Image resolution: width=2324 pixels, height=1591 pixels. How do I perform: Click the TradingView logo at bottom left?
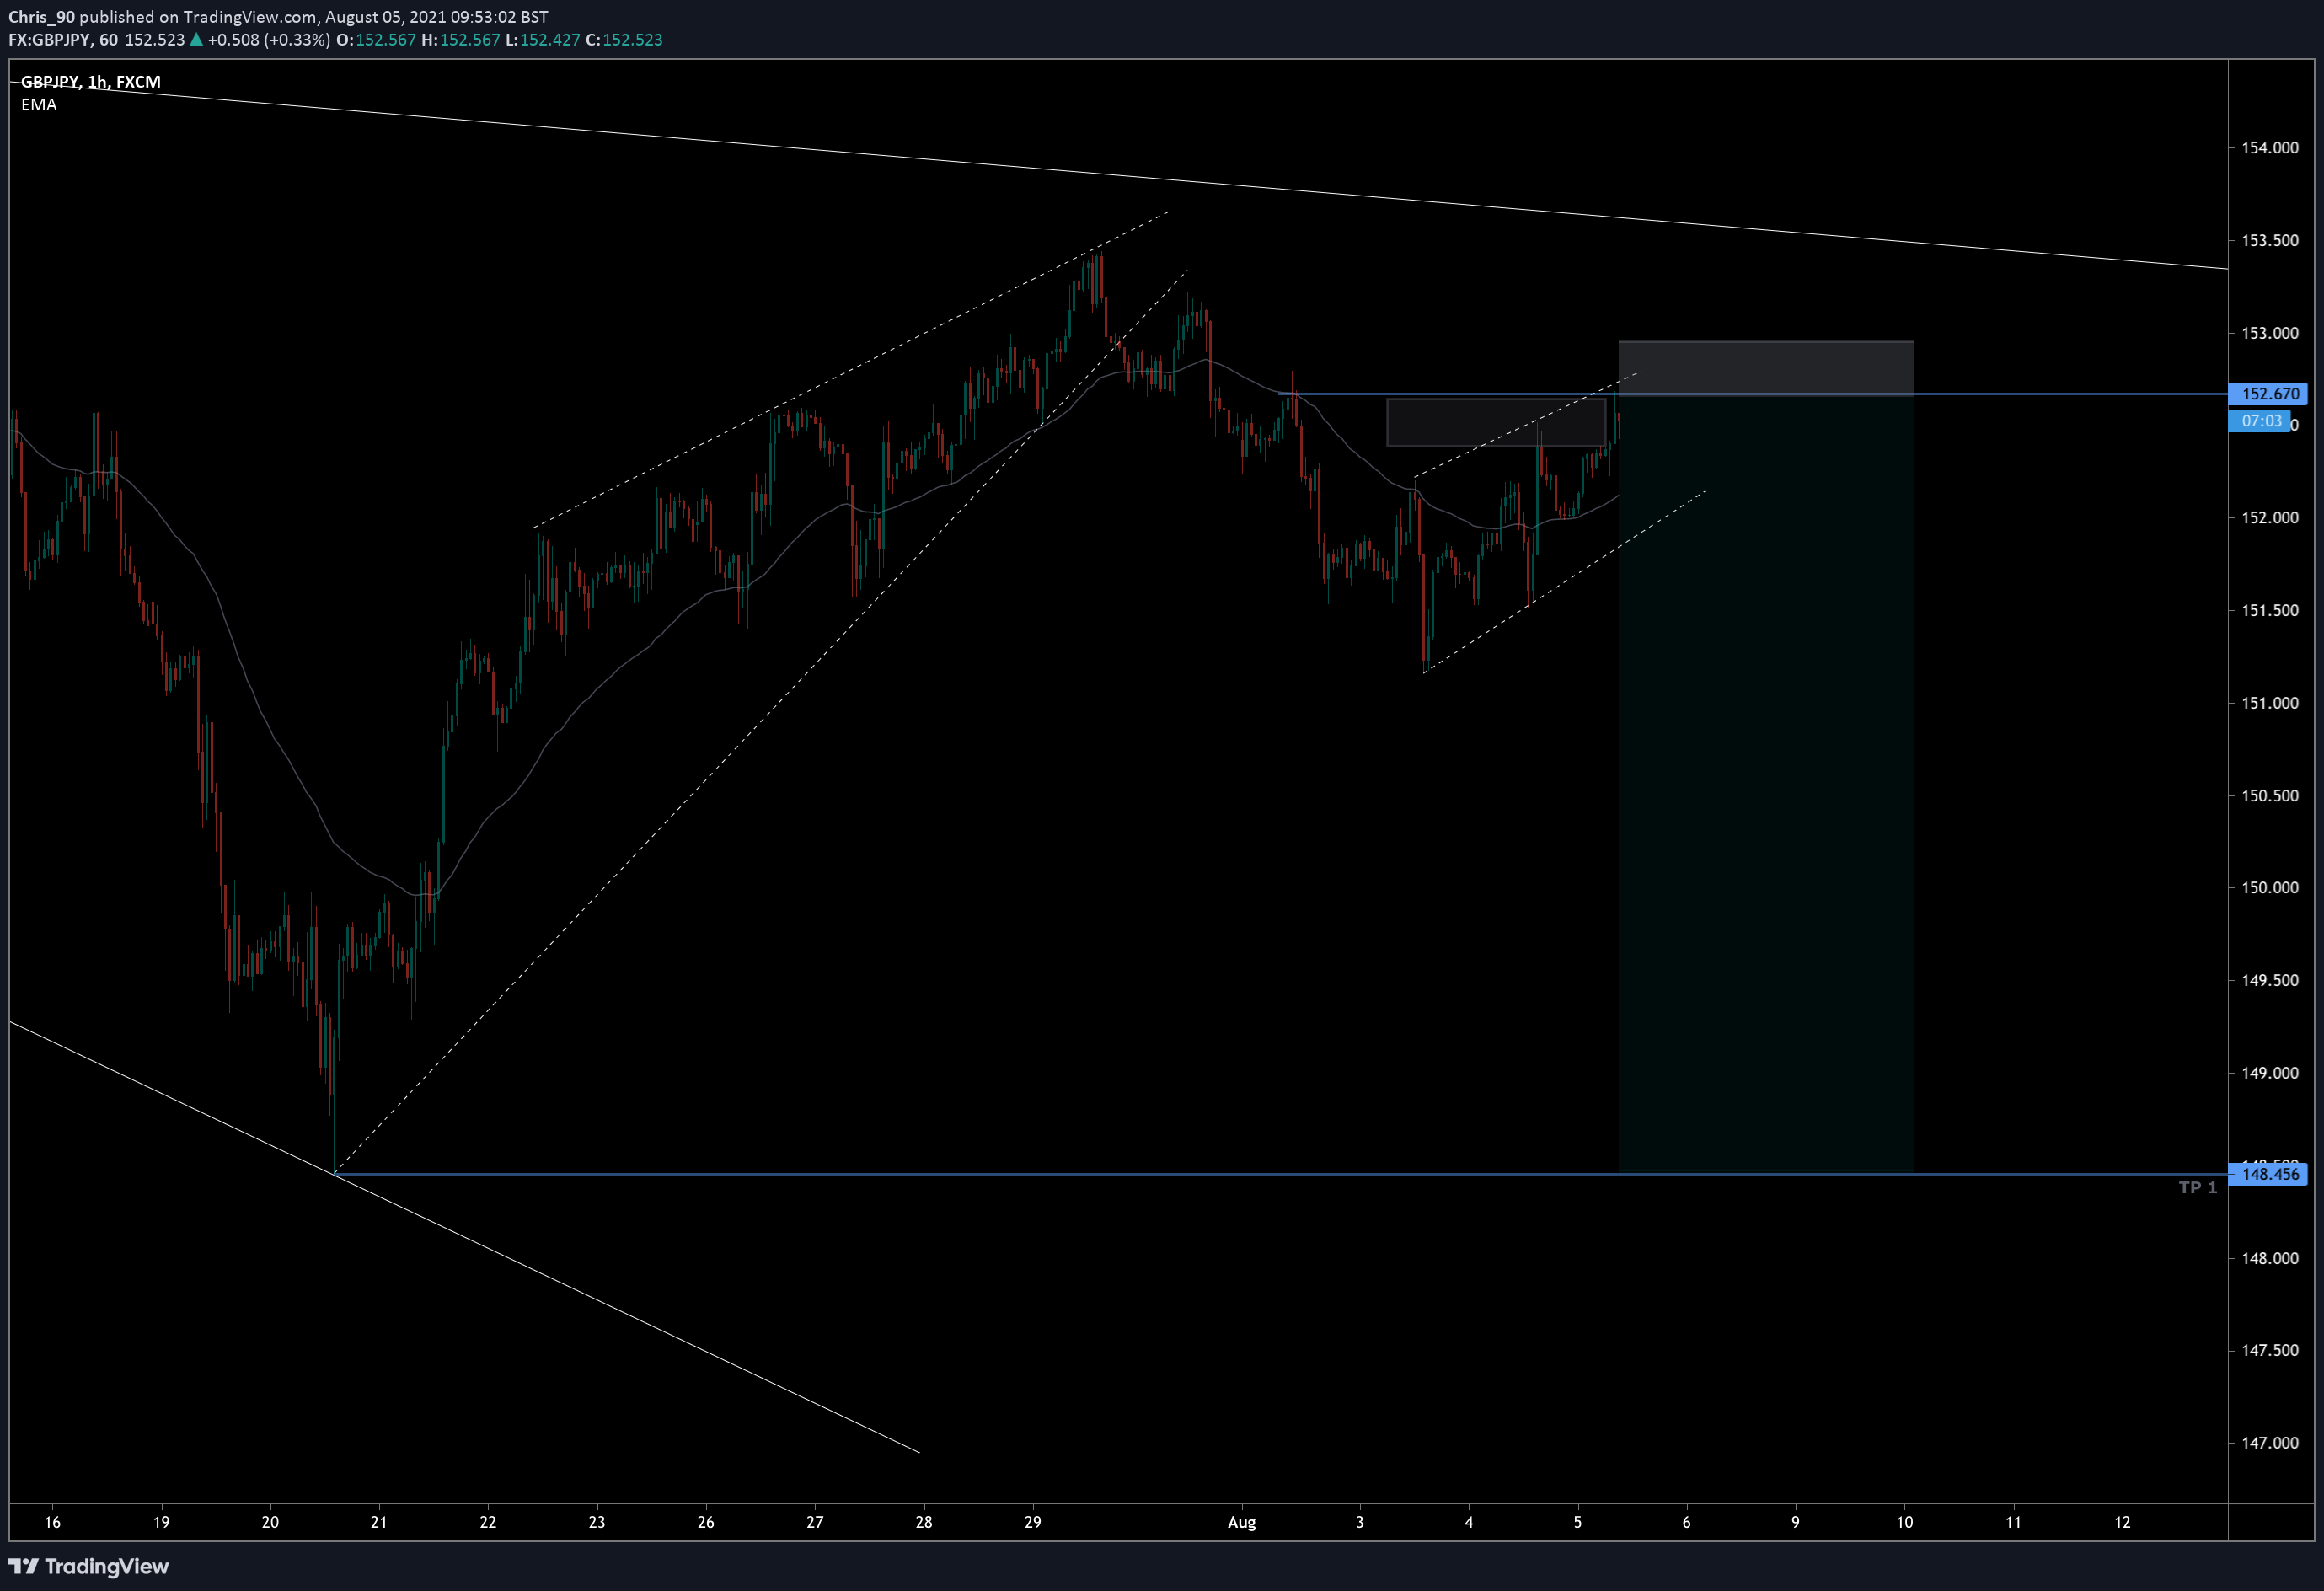89,1566
